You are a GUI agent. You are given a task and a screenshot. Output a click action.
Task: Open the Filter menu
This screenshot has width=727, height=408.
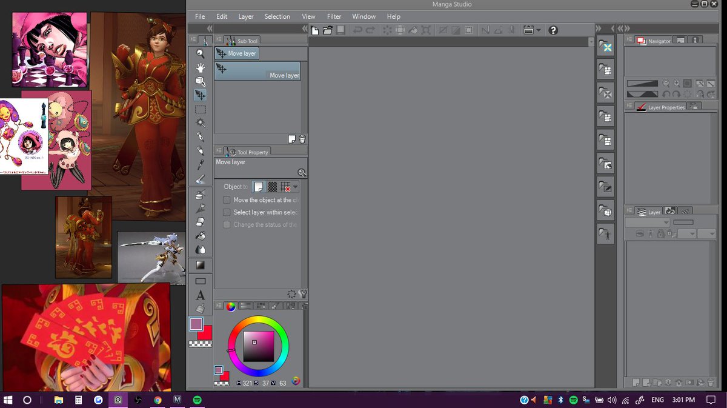334,16
